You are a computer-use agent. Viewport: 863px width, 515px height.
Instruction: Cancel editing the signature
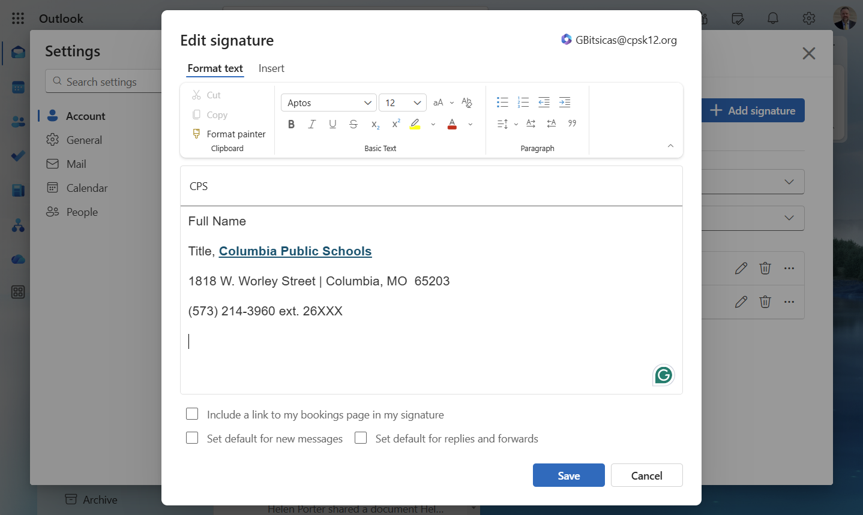point(647,475)
